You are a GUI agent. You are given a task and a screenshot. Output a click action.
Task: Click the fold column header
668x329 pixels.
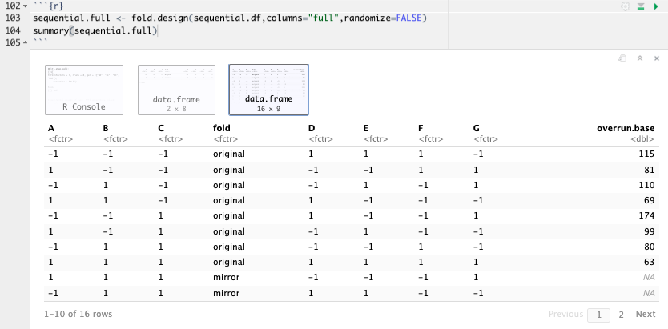point(222,128)
